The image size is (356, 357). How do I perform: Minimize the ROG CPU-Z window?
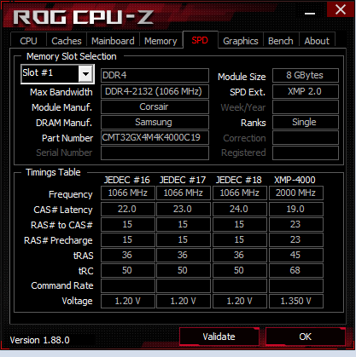coord(309,13)
